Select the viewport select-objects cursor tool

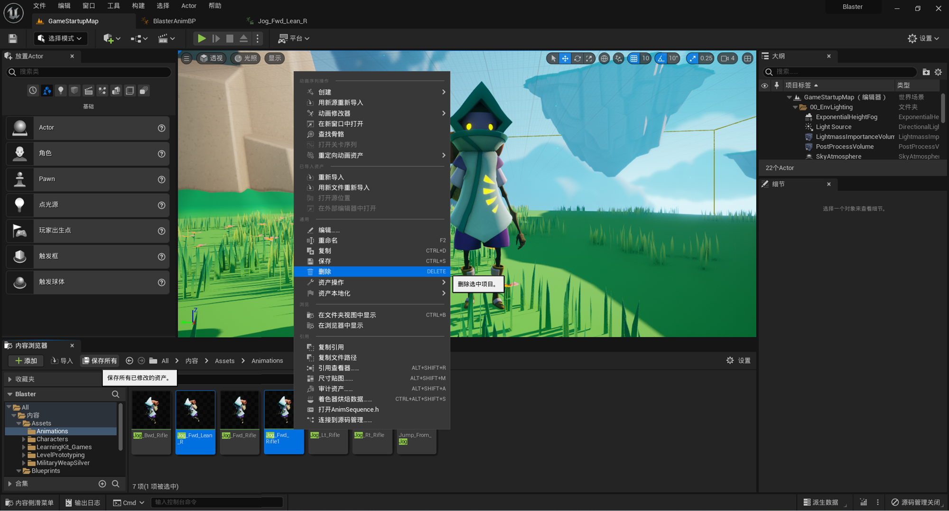point(553,58)
